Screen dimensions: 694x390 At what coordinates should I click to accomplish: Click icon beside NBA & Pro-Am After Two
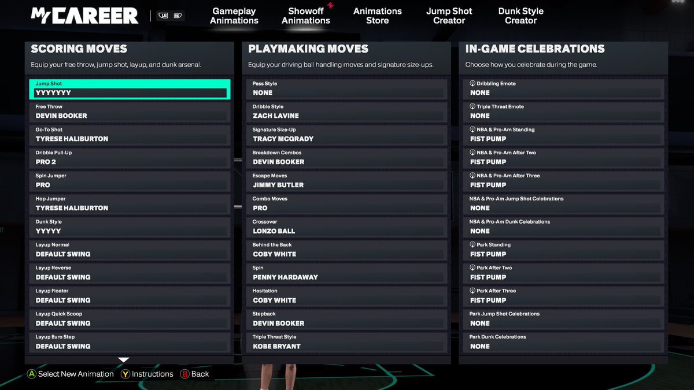pyautogui.click(x=472, y=153)
